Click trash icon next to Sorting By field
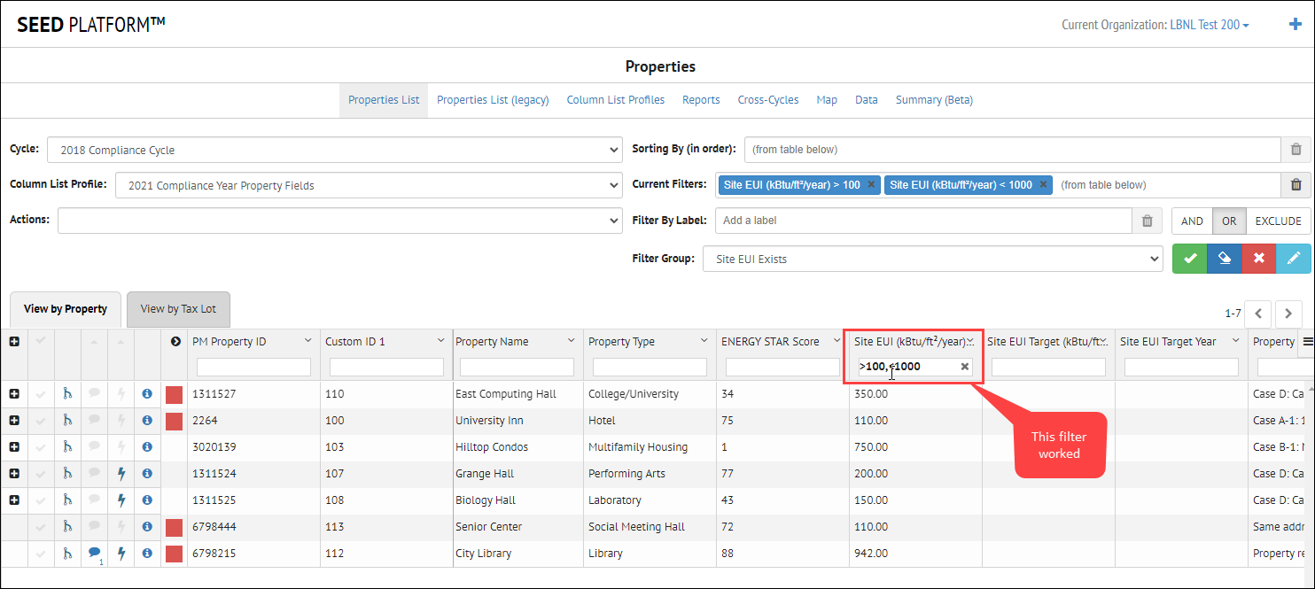The image size is (1315, 589). coord(1296,150)
